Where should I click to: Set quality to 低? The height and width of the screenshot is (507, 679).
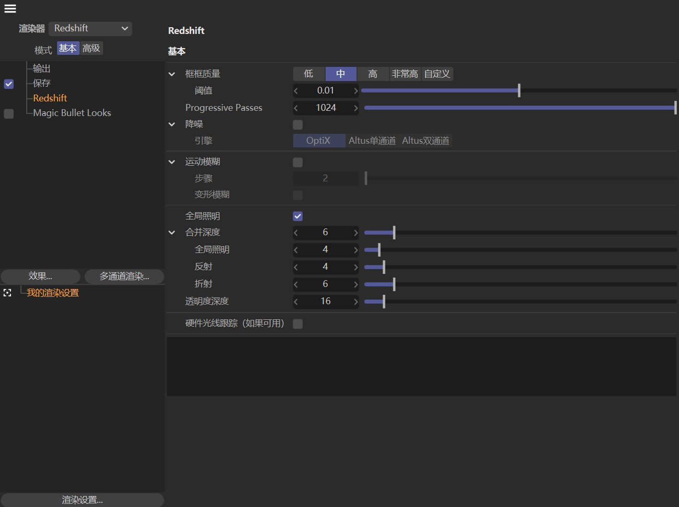[309, 74]
